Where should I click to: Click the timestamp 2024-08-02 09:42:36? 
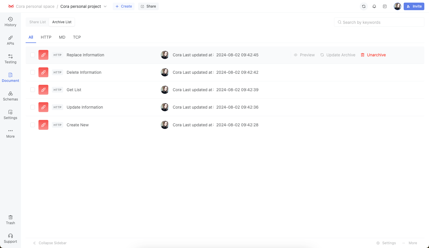[237, 107]
